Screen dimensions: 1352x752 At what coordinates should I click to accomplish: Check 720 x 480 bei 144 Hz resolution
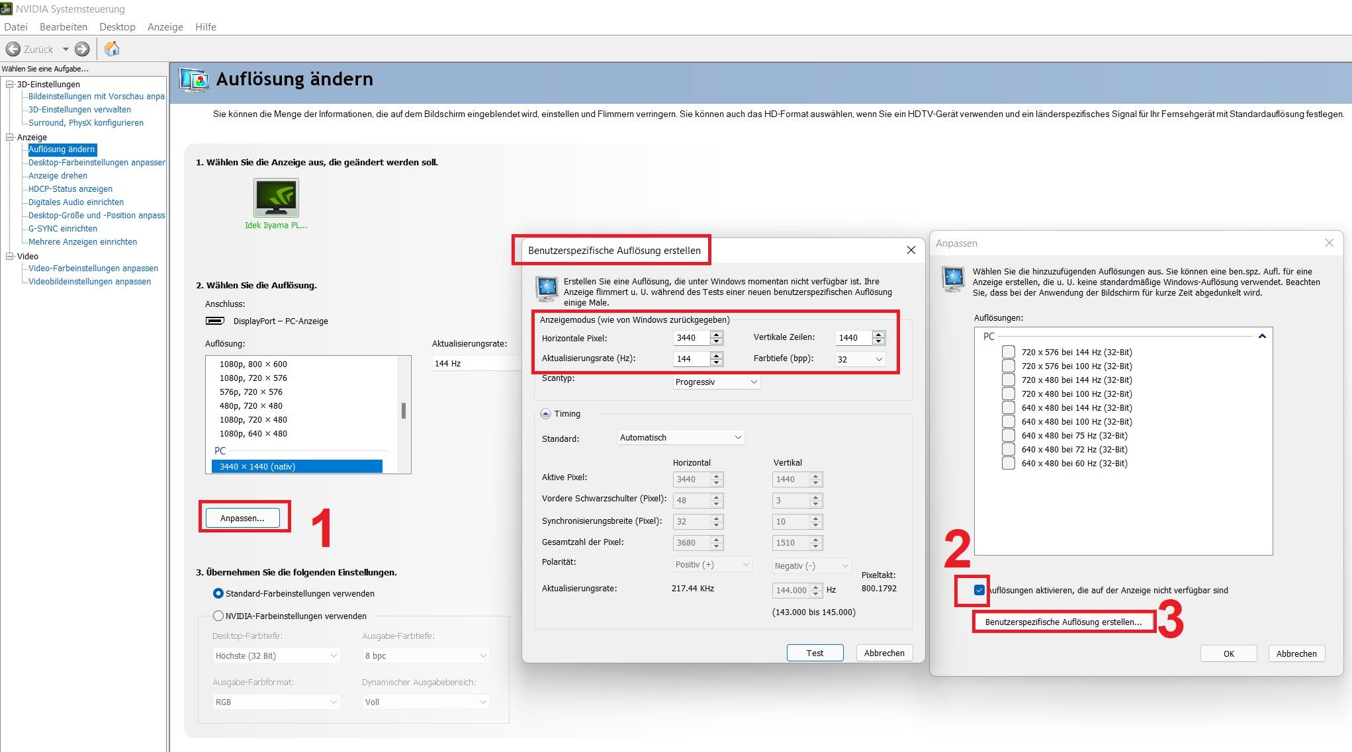pyautogui.click(x=1009, y=380)
